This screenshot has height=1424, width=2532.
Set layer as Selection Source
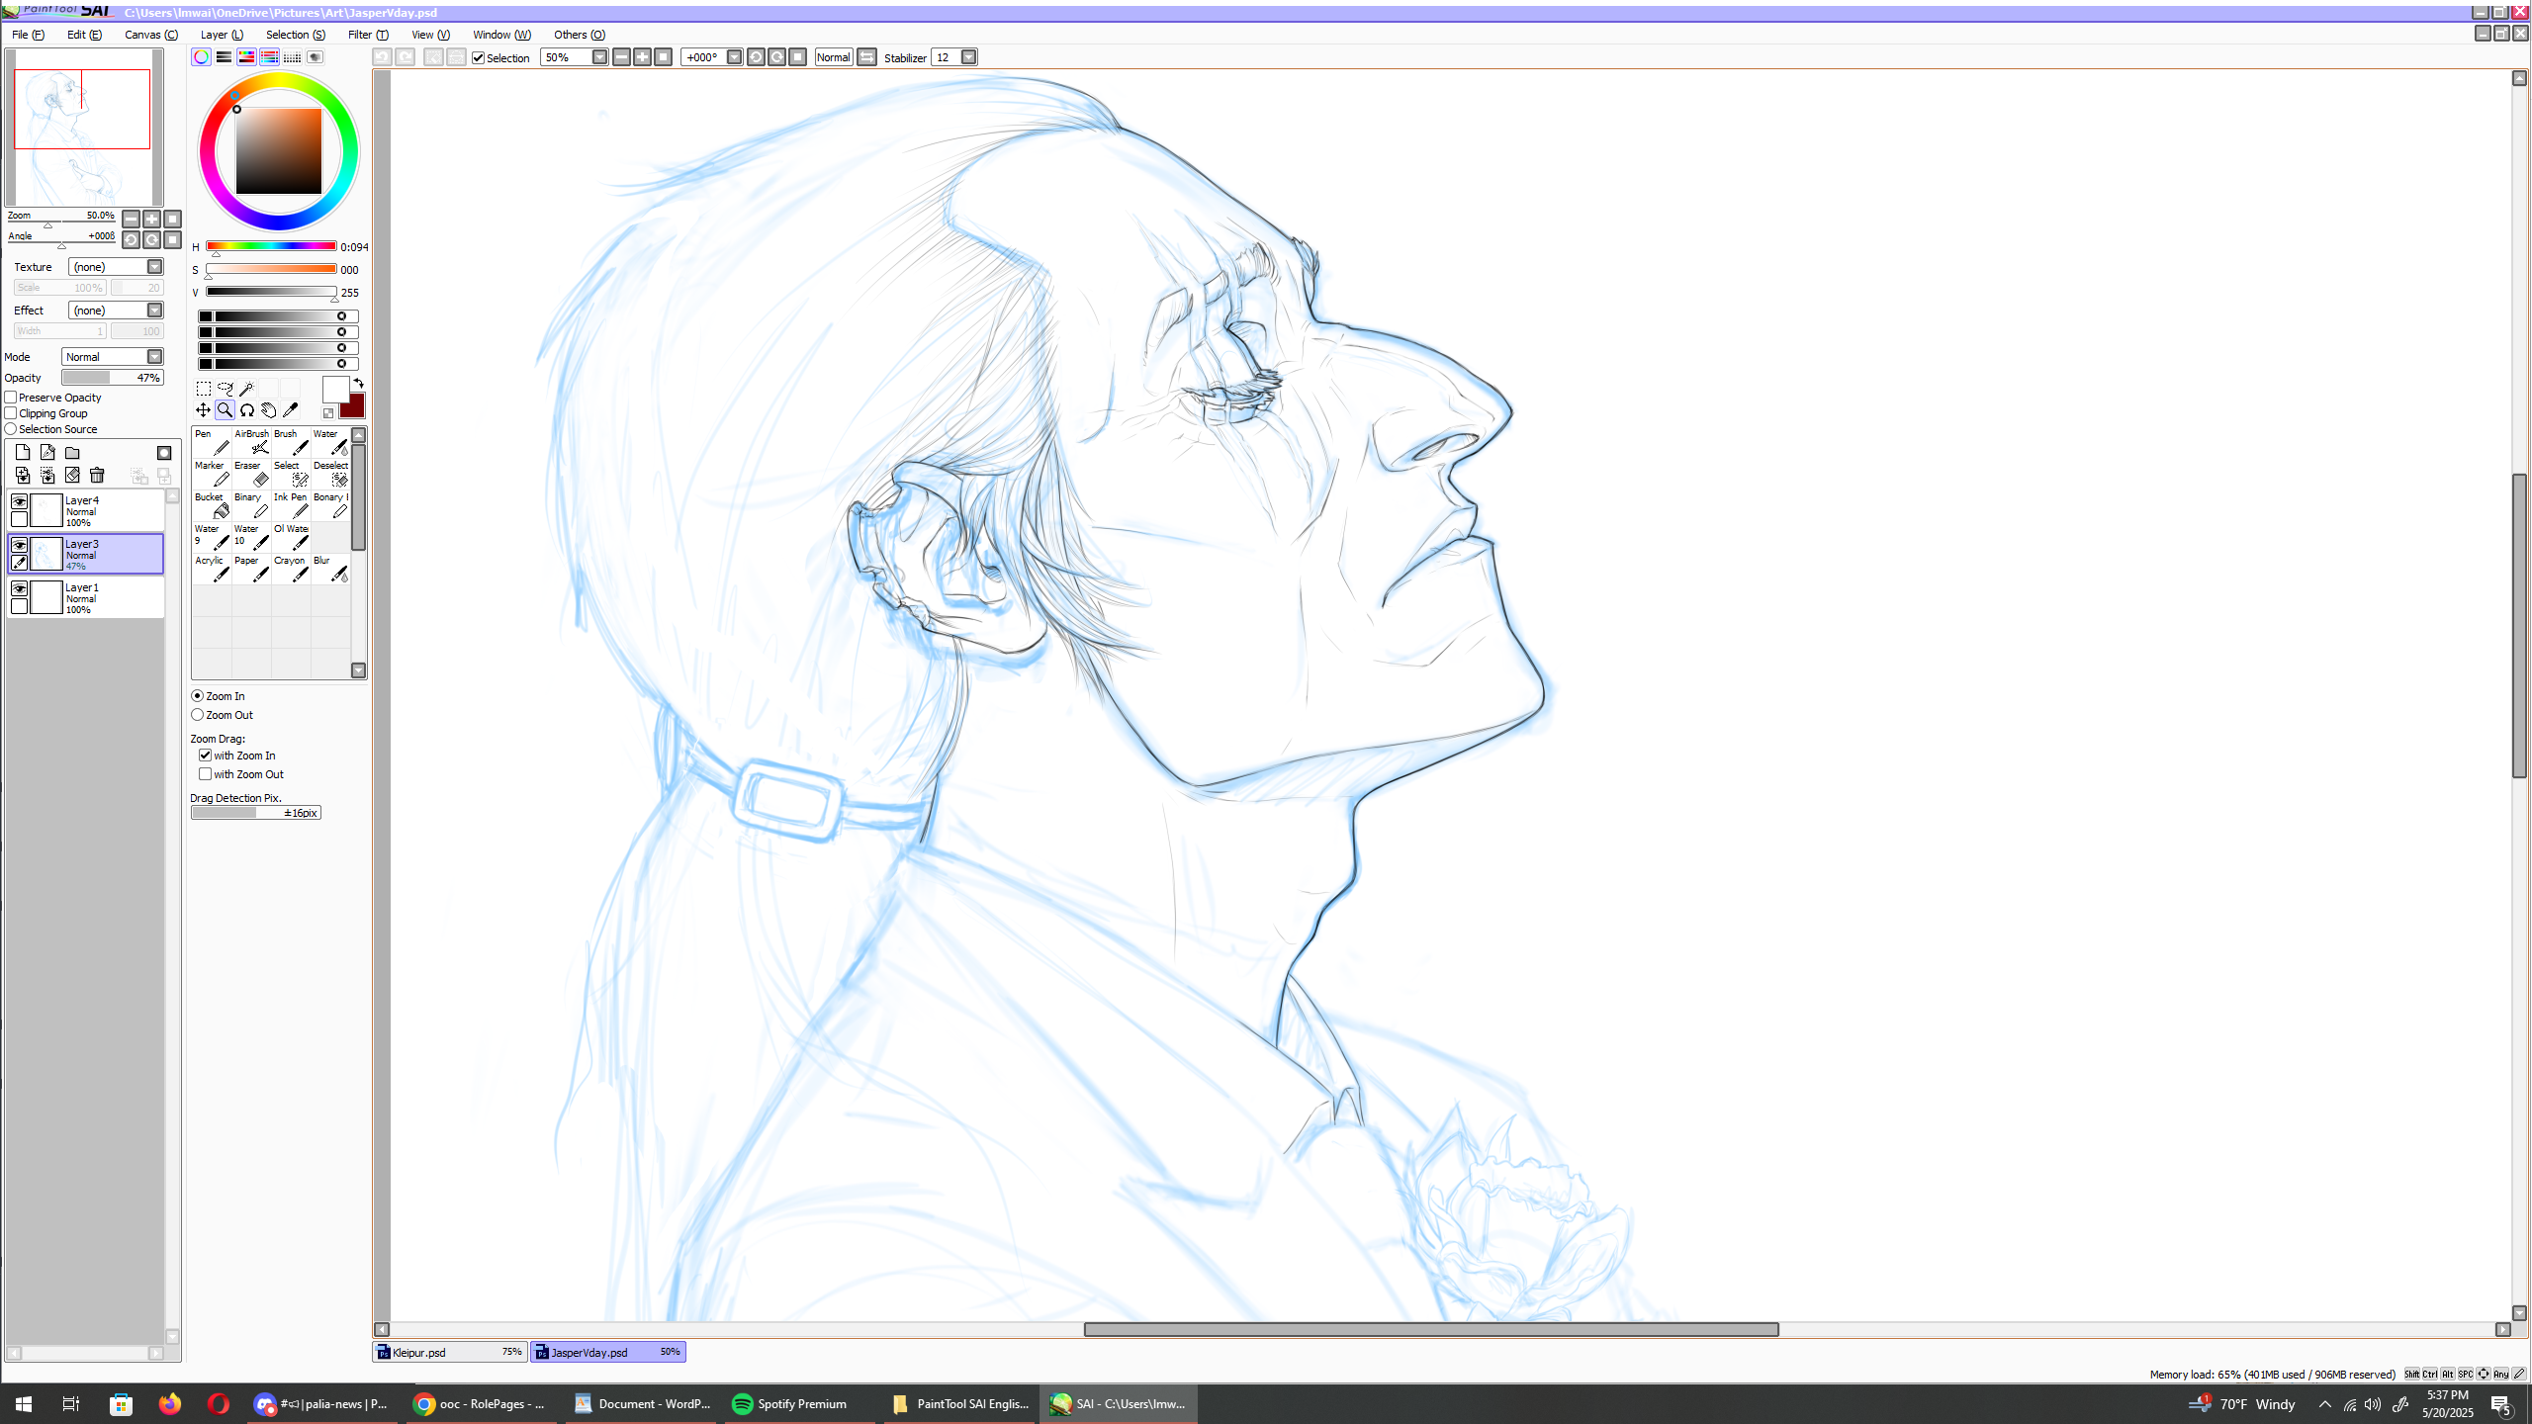click(x=11, y=429)
